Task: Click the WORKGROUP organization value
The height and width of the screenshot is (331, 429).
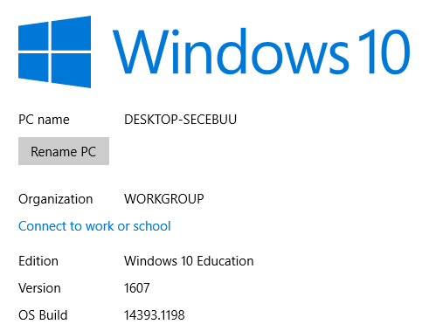Action: tap(164, 199)
